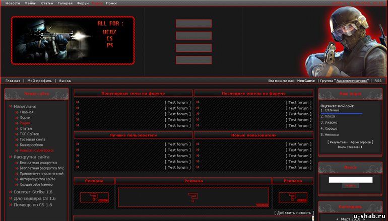Expand 'Помощь по CS 1.6' section

coord(33,205)
